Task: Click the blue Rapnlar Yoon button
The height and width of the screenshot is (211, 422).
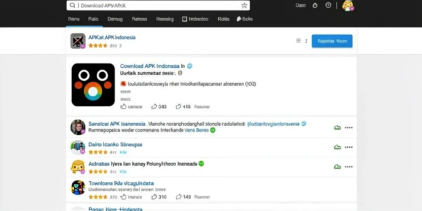Action: pos(332,41)
